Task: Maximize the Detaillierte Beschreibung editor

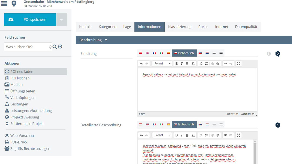Action: (x=238, y=135)
